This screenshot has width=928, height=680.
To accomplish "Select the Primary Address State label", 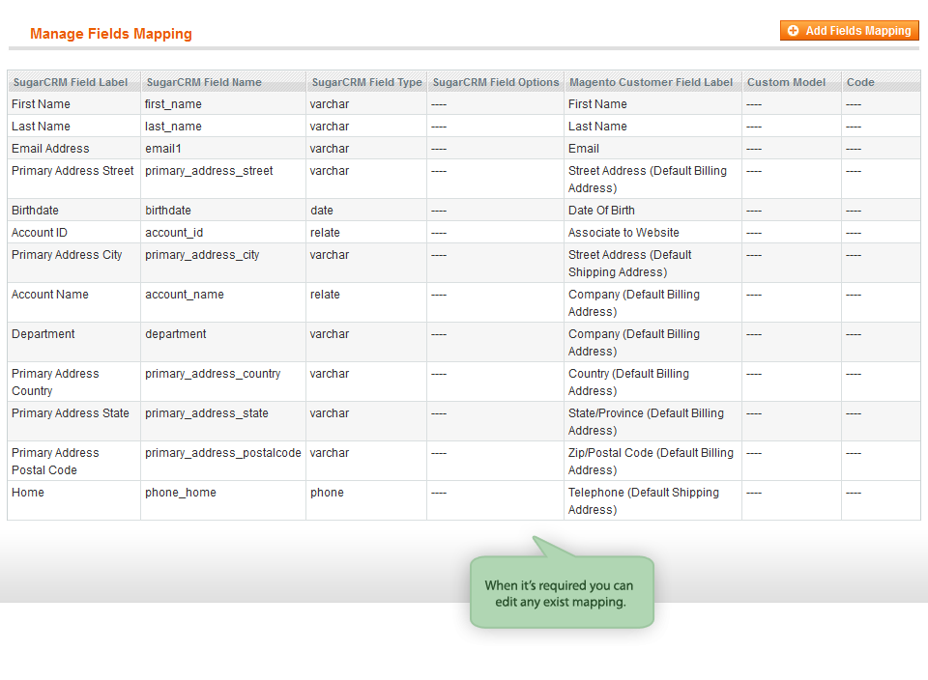I will [x=71, y=413].
